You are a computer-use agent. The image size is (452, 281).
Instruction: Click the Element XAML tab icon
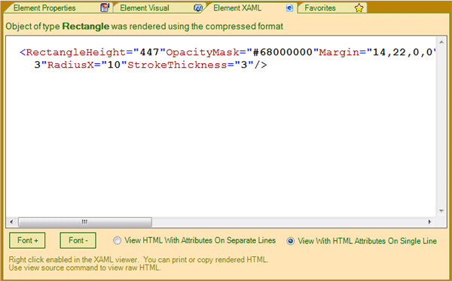click(x=289, y=8)
